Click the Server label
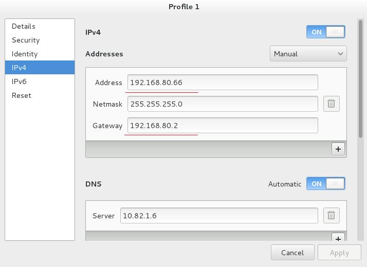This screenshot has width=367, height=267. coord(103,216)
